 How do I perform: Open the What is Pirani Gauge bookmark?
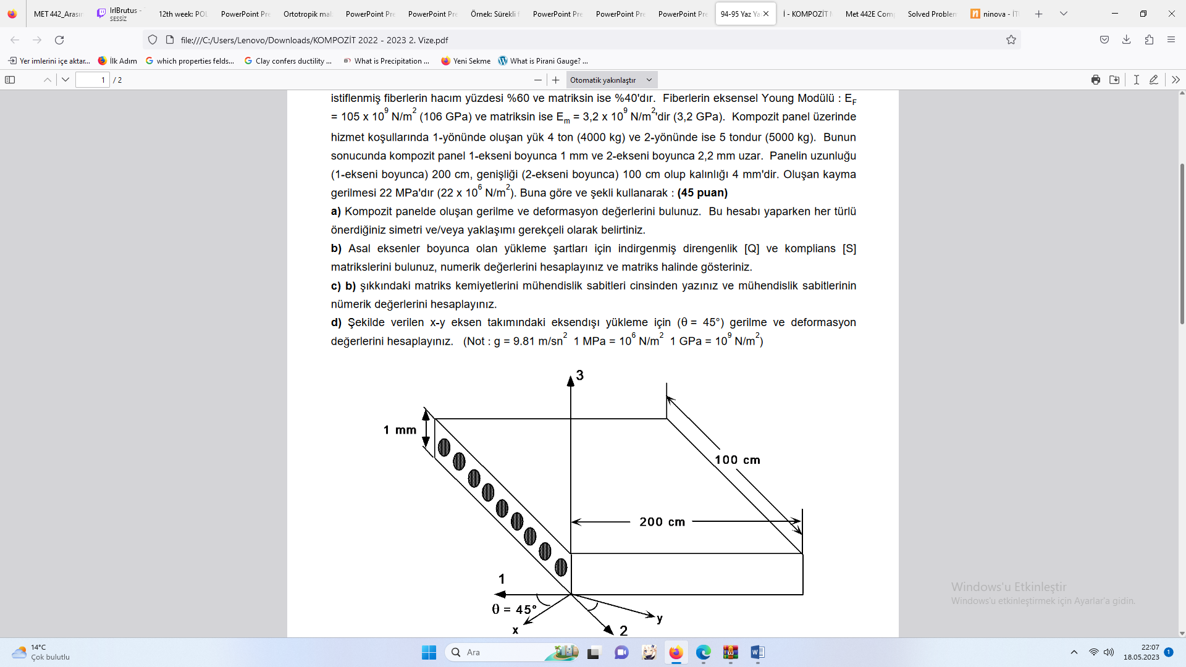pyautogui.click(x=542, y=61)
